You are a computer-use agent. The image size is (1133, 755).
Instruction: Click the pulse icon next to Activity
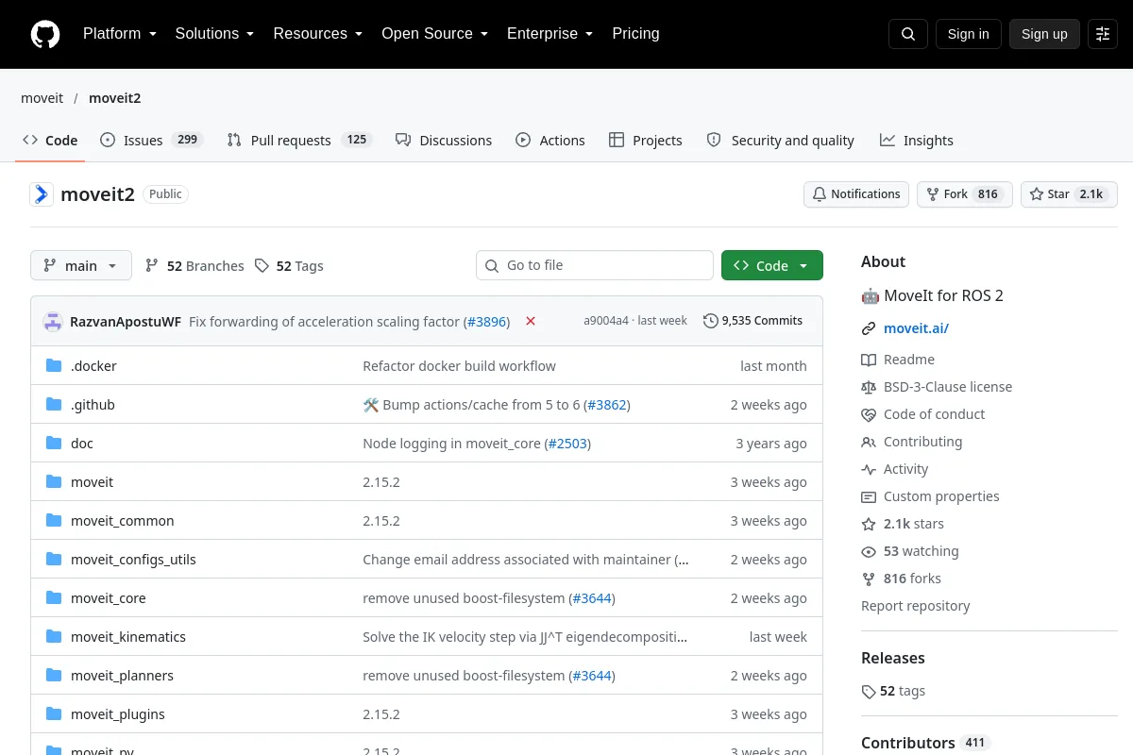tap(869, 469)
